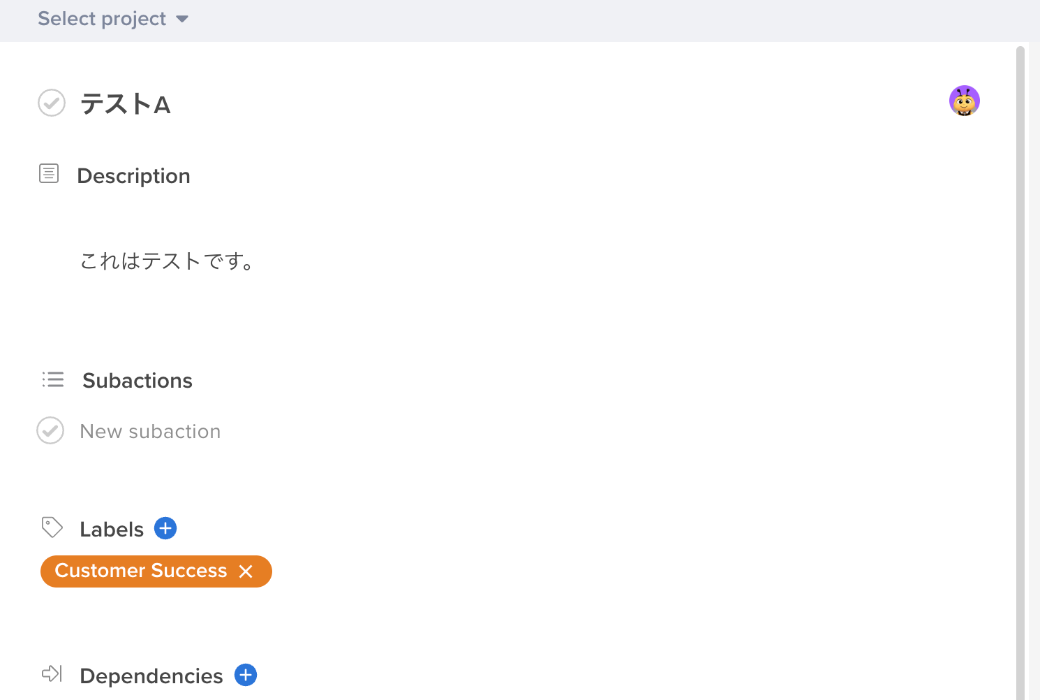Image resolution: width=1040 pixels, height=700 pixels.
Task: Click the dropdown arrow beside Select project
Action: (x=182, y=19)
